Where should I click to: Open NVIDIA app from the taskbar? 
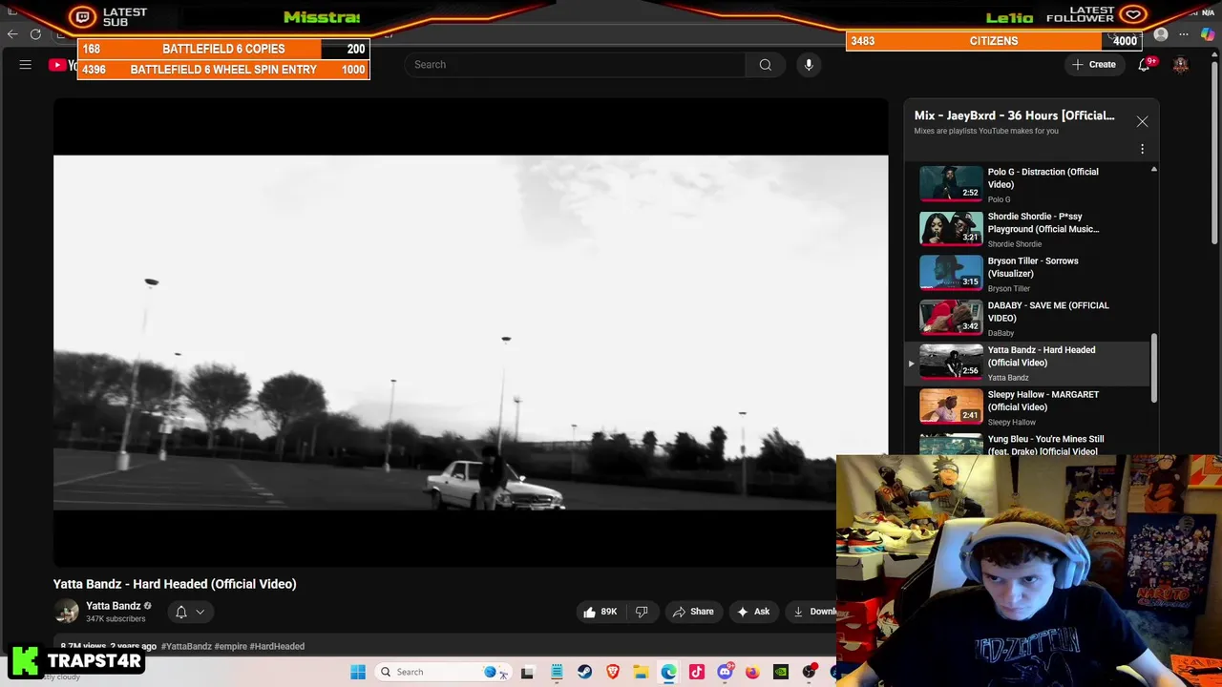781,672
